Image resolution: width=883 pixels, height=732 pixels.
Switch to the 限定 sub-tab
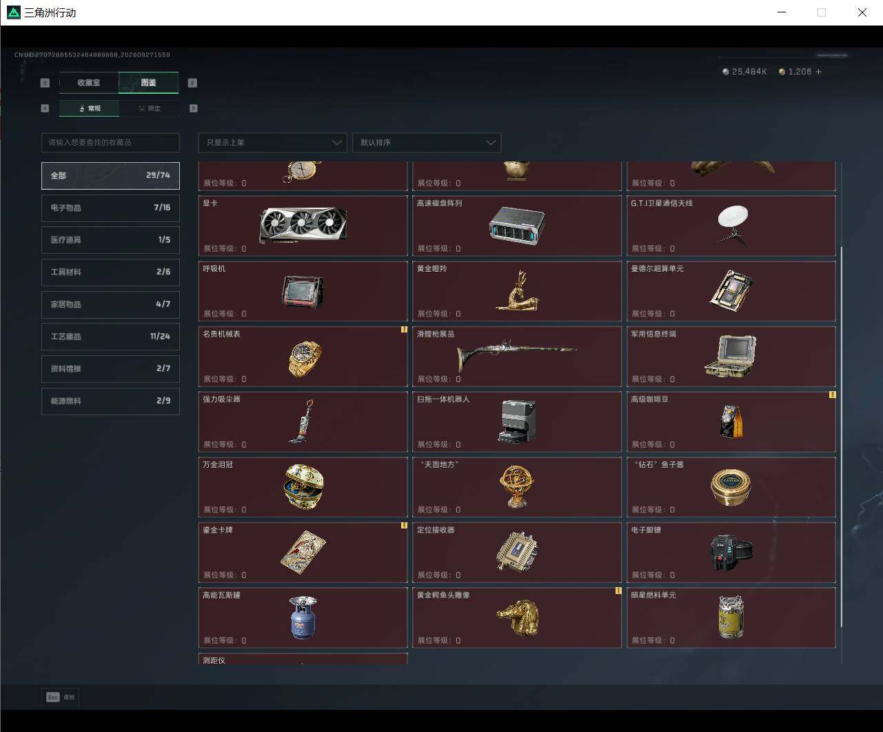point(149,108)
